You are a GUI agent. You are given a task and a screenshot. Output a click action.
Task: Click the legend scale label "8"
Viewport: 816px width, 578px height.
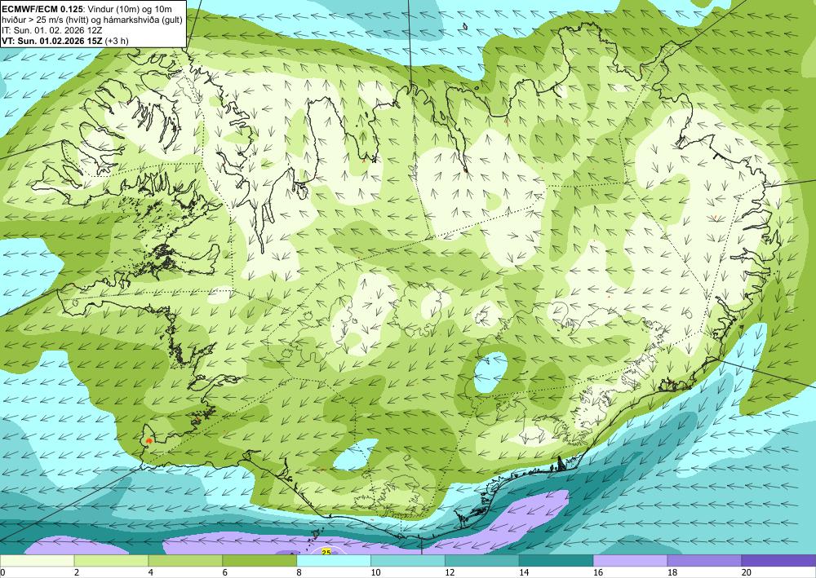[x=299, y=573]
